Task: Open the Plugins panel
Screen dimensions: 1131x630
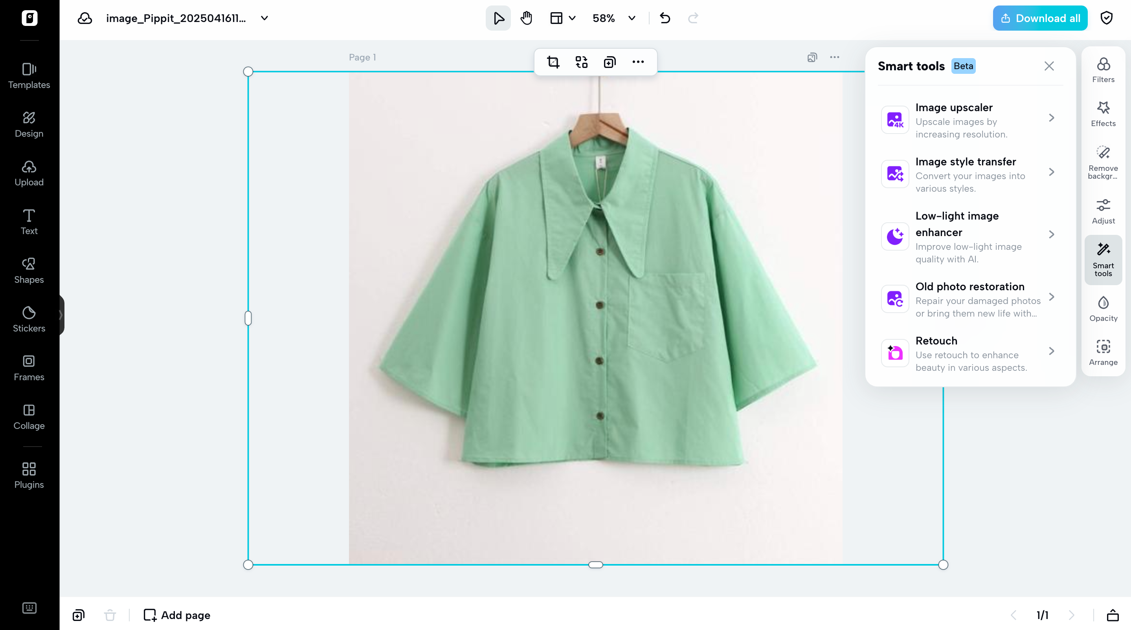Action: pyautogui.click(x=29, y=476)
